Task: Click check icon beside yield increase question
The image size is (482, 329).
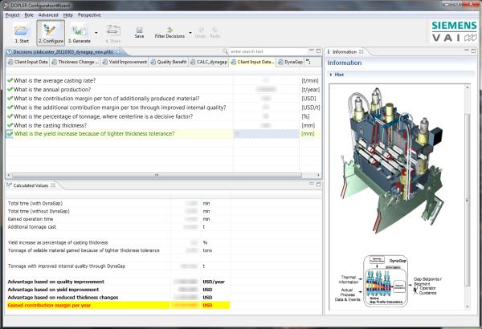Action: pyautogui.click(x=10, y=134)
